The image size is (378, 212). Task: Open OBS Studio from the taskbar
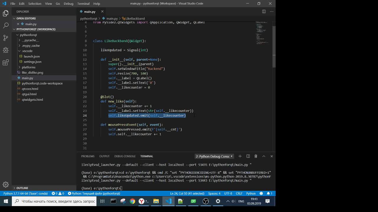tap(206, 201)
